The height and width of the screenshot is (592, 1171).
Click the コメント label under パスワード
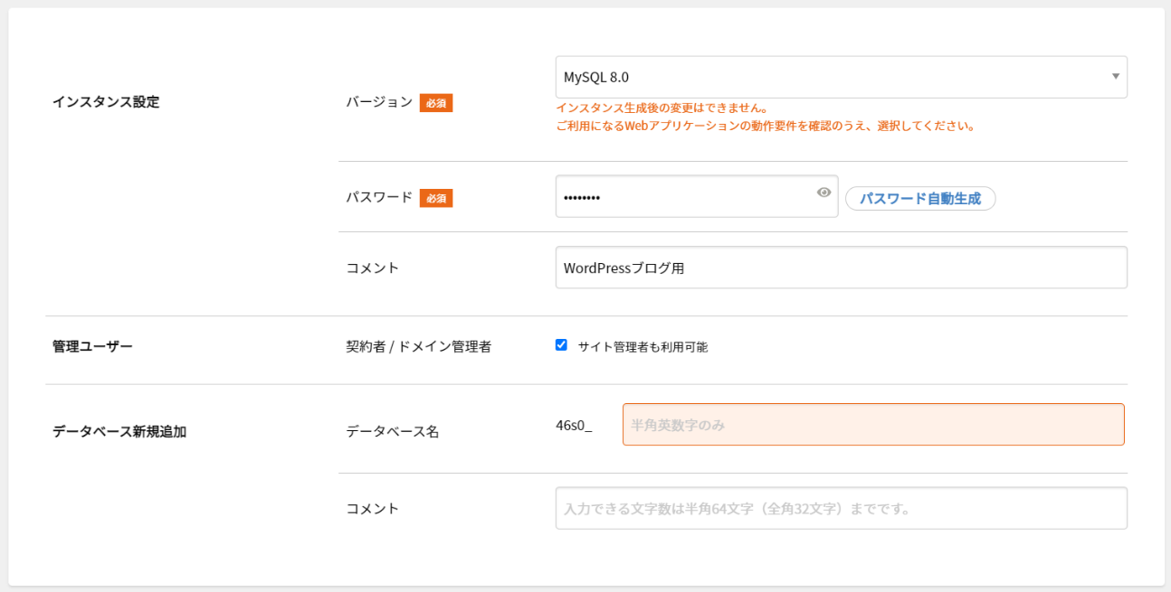pos(373,268)
